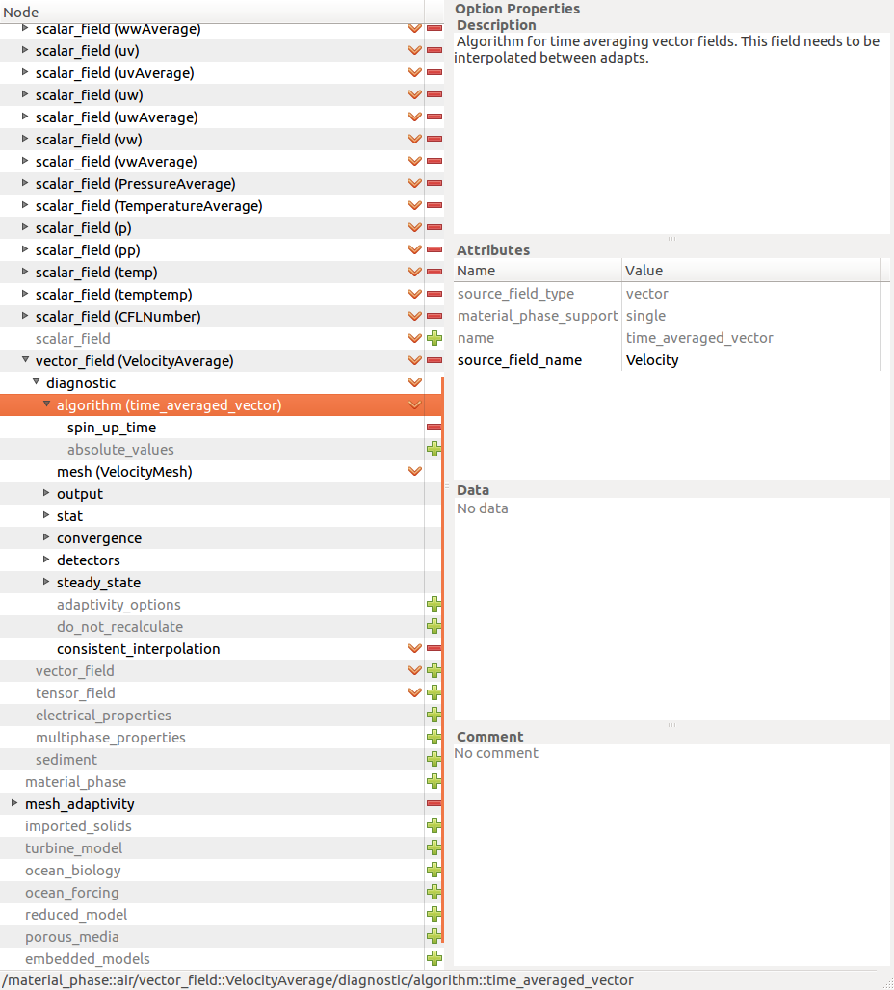The height and width of the screenshot is (990, 894).
Task: Click the plus icon for reduced_model
Action: coord(434,914)
